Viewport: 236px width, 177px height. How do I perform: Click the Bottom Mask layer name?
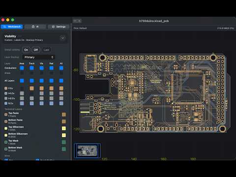coord(15,147)
